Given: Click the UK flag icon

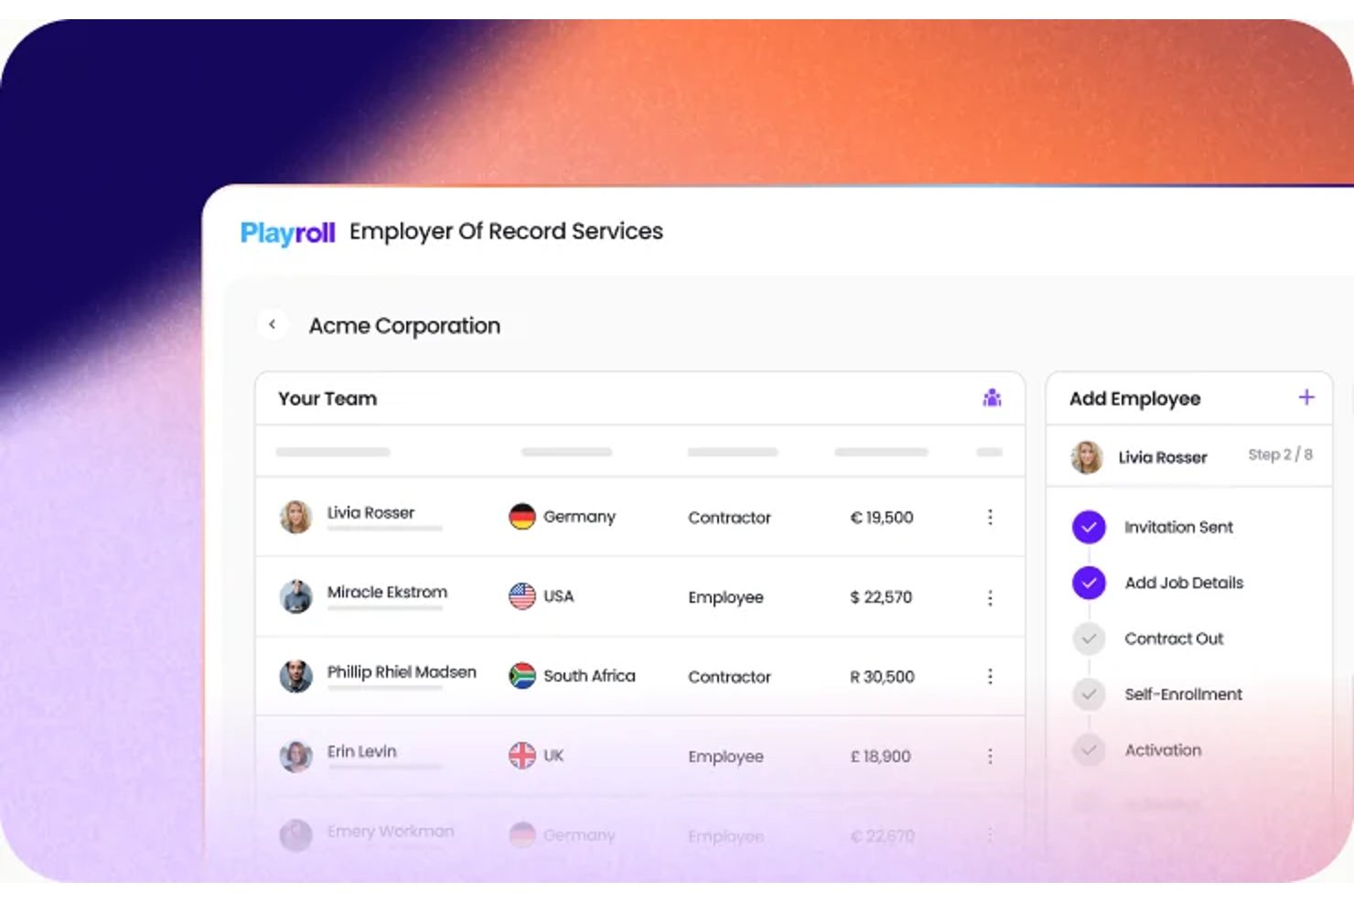Looking at the screenshot, I should tap(521, 756).
